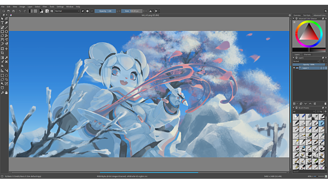This screenshot has height=184, width=328.
Task: Switch to the Channels tab
Action: (x=307, y=54)
